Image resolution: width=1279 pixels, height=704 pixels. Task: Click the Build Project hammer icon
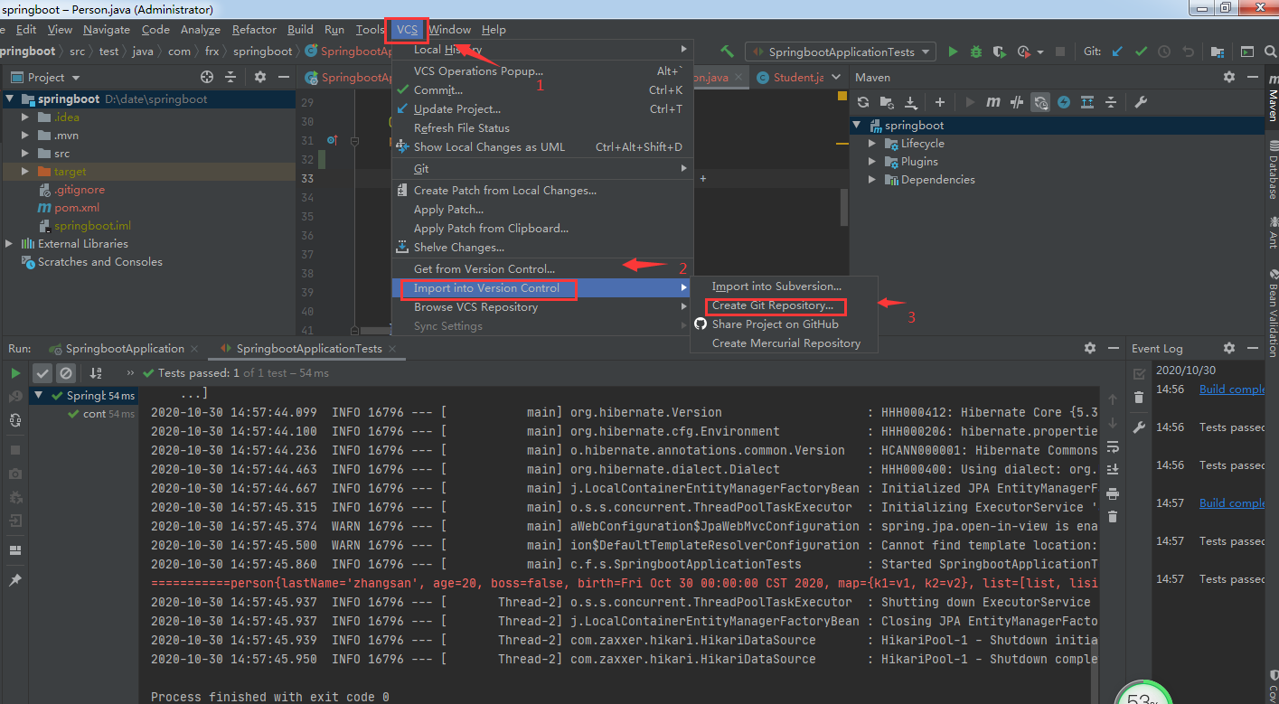click(728, 52)
